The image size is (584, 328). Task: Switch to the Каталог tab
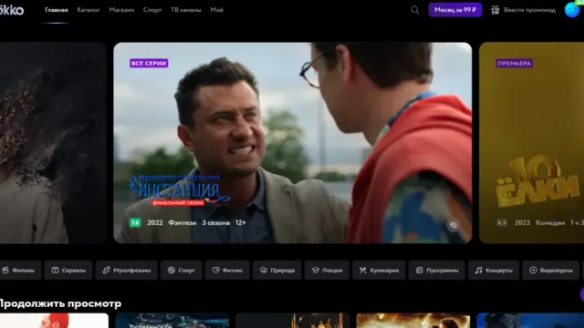pos(89,10)
